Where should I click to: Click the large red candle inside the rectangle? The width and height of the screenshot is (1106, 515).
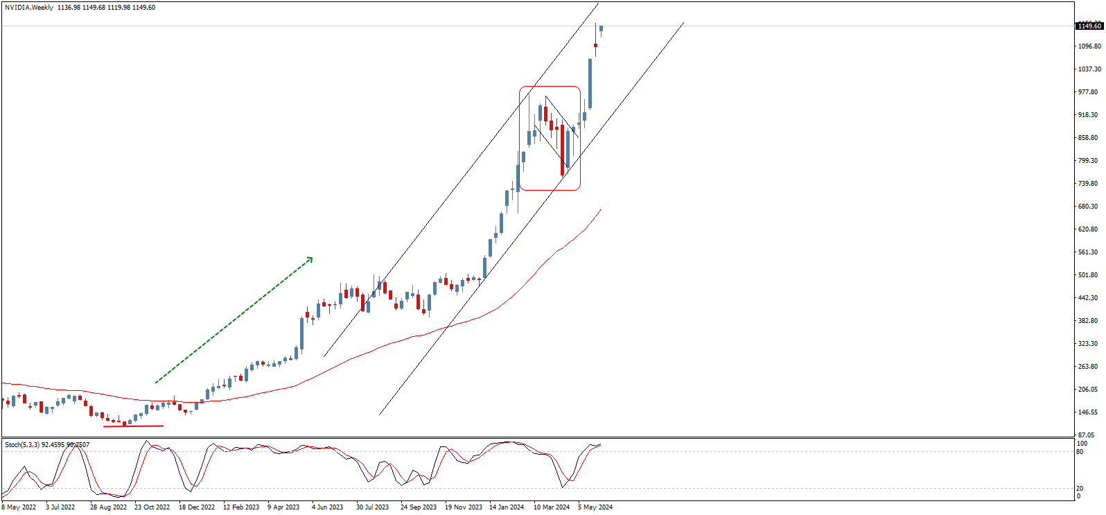pyautogui.click(x=562, y=150)
